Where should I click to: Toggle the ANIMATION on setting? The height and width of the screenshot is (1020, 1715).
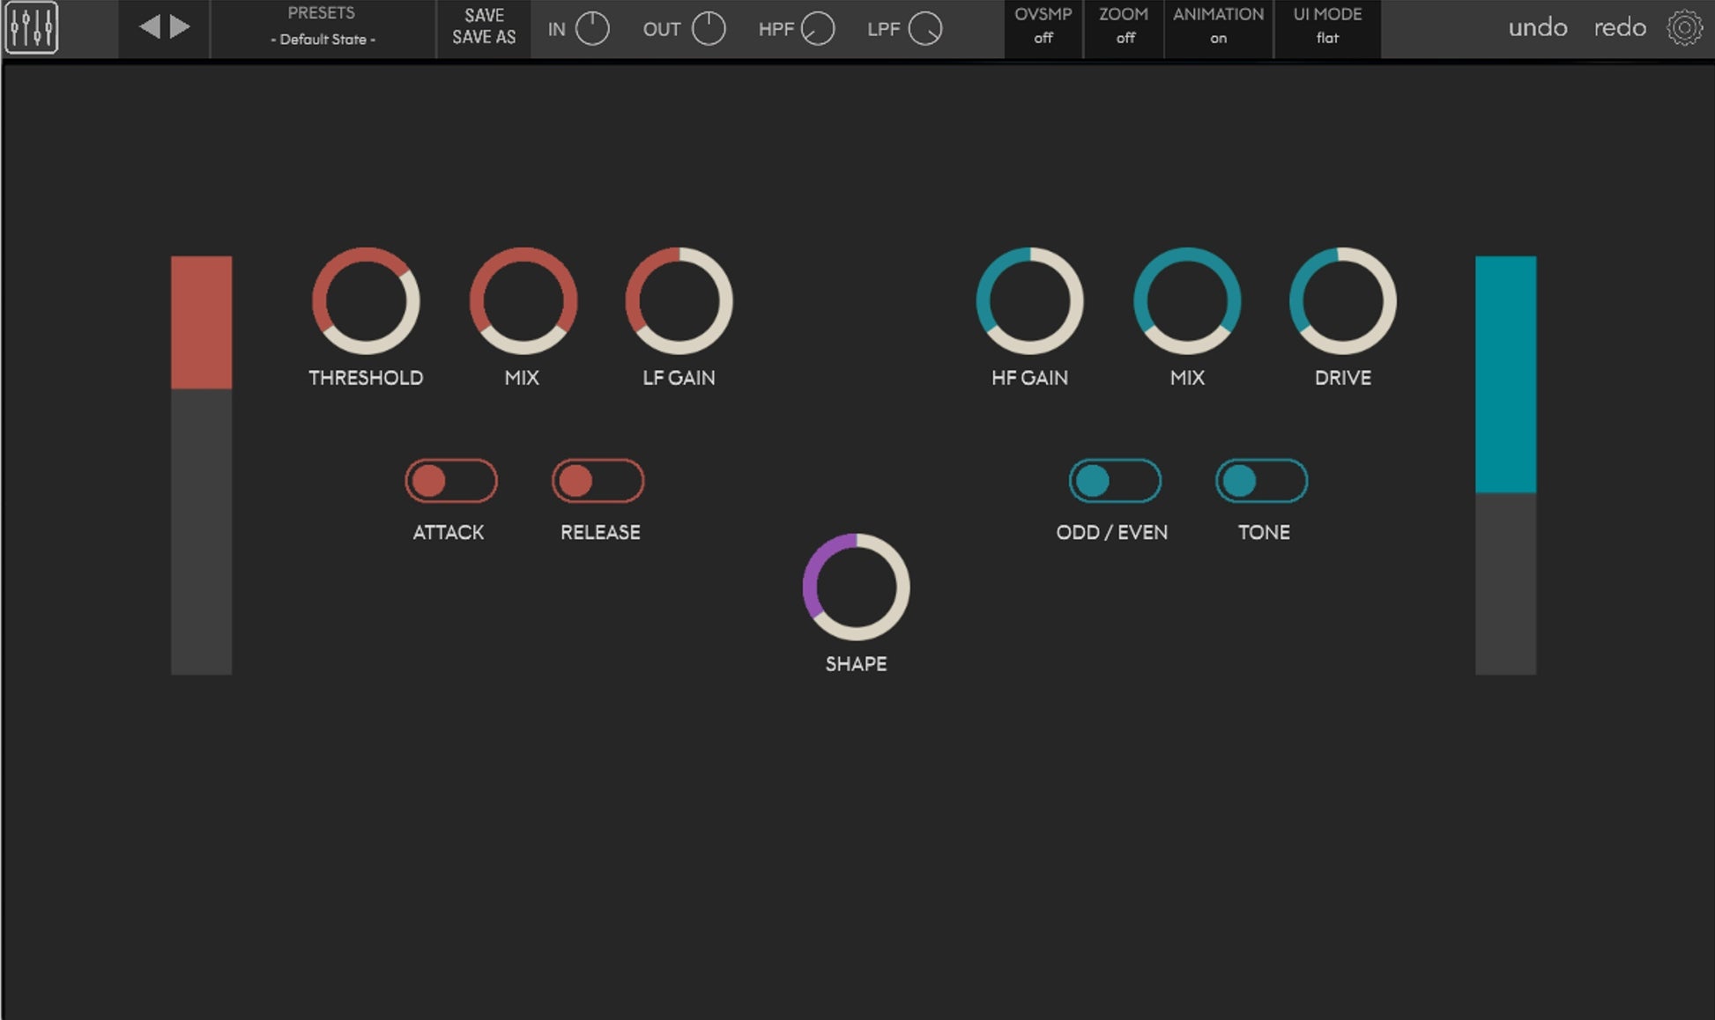(1218, 27)
